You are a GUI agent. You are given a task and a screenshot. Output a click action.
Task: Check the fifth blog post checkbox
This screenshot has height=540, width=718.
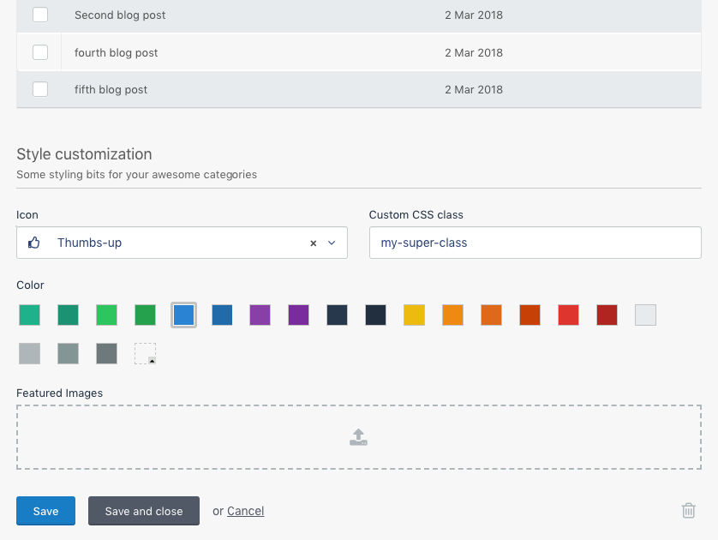[40, 89]
